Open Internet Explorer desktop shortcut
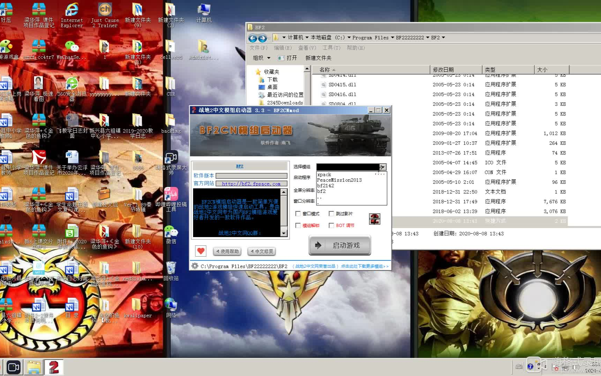Screen dimensions: 601x376 point(72,15)
